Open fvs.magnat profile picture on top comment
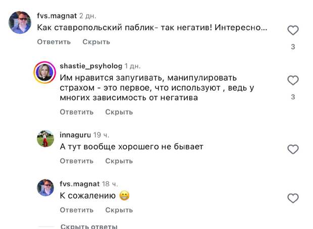313x229 pixels. [21, 23]
